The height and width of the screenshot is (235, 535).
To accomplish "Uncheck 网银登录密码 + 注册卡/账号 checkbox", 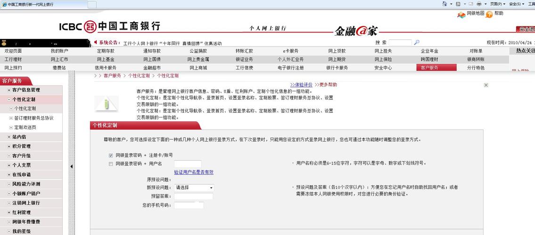I will coord(111,155).
